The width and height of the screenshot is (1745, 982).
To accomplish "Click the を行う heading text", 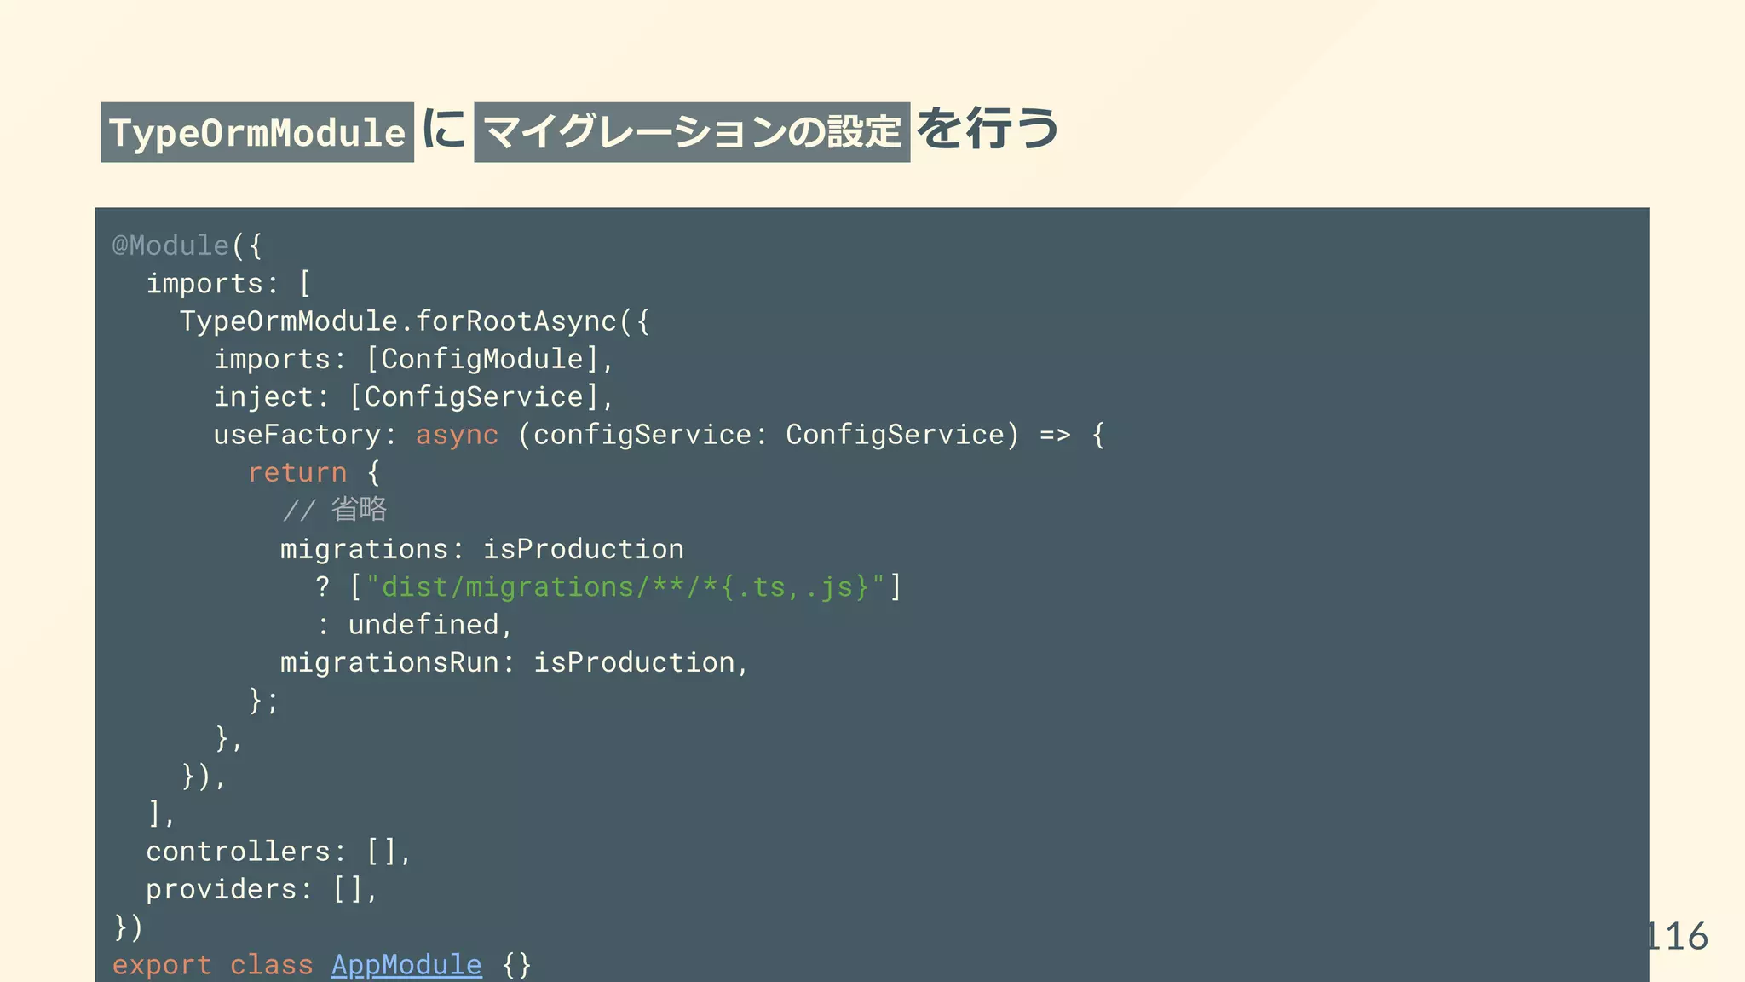I will tap(988, 129).
